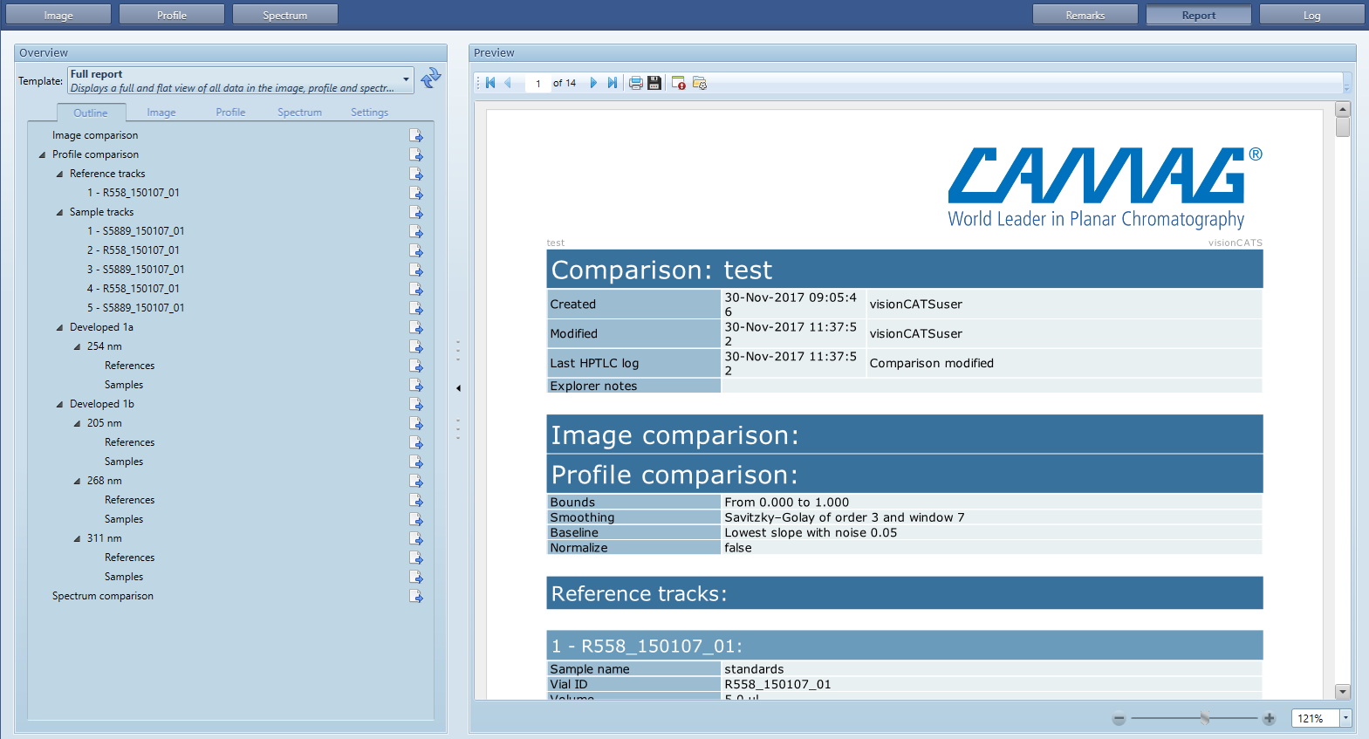Click go-to icon for 311 nm row
This screenshot has width=1369, height=739.
click(416, 538)
